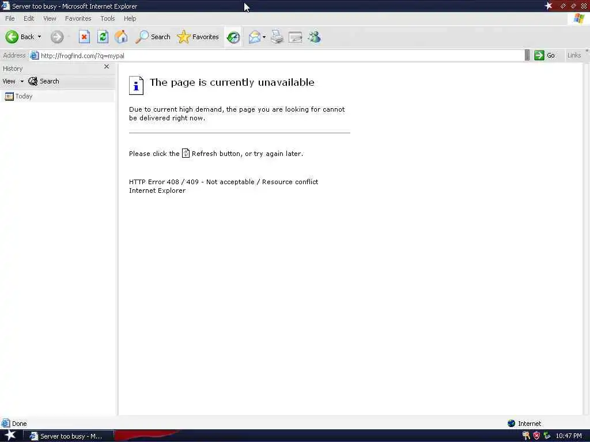
Task: Click the network connection tray icon
Action: click(x=547, y=436)
